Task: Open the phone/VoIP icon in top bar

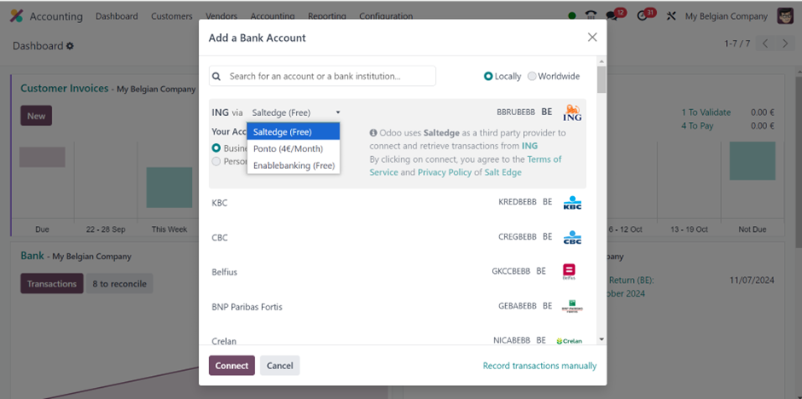Action: pyautogui.click(x=590, y=16)
